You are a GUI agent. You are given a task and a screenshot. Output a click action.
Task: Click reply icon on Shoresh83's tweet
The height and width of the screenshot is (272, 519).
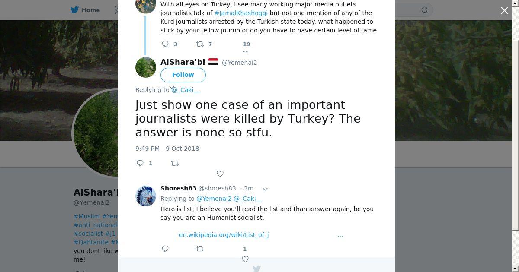click(x=165, y=249)
